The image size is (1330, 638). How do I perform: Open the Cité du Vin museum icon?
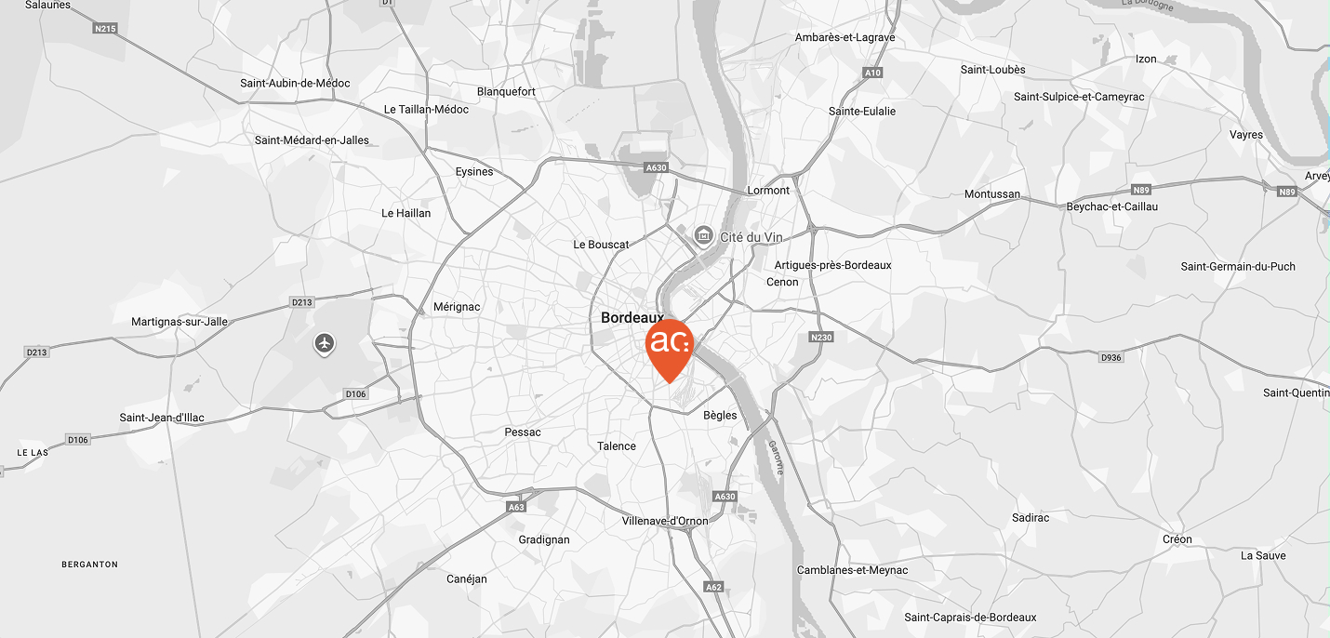pos(704,236)
